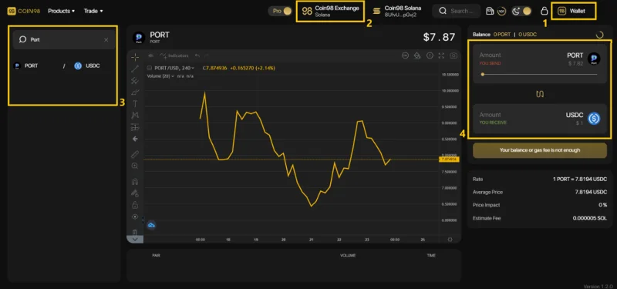The width and height of the screenshot is (617, 289).
Task: Click the Rate value 1 PORT = 7.8194 USDC
Action: pos(580,180)
